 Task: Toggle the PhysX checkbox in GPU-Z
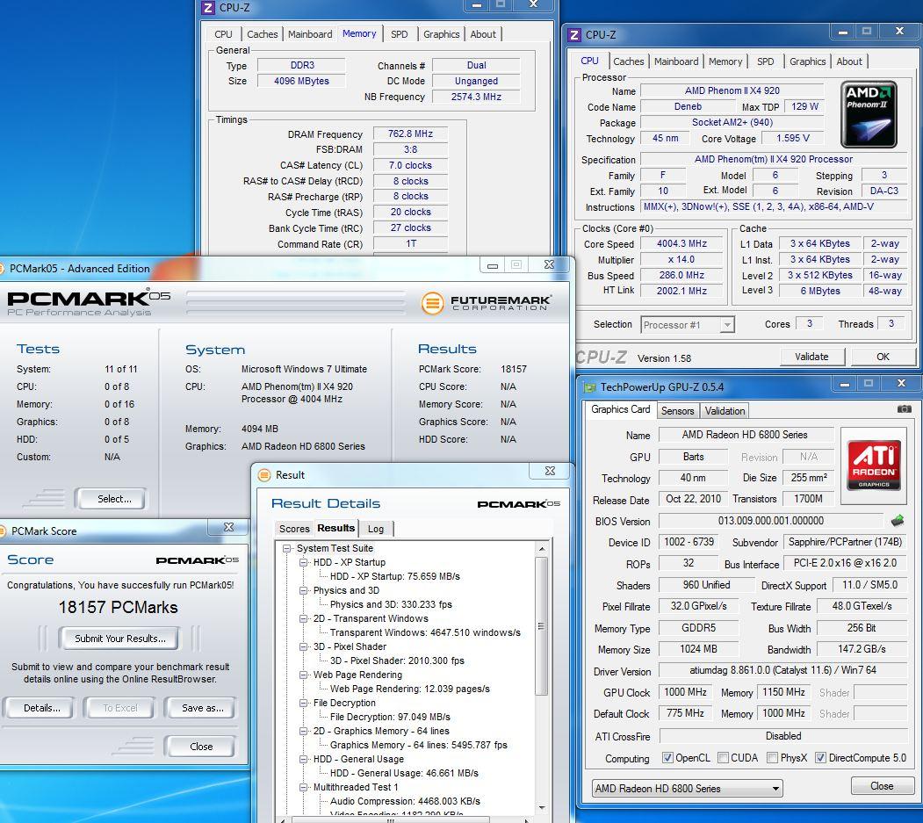pyautogui.click(x=773, y=758)
